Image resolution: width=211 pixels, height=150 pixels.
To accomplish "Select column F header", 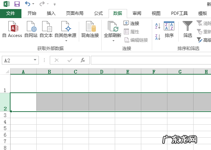I will point(154,72).
